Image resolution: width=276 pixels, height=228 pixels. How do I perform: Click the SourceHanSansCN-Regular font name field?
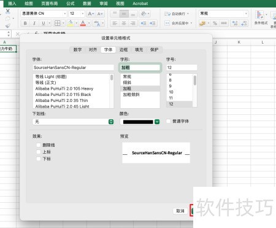73,68
